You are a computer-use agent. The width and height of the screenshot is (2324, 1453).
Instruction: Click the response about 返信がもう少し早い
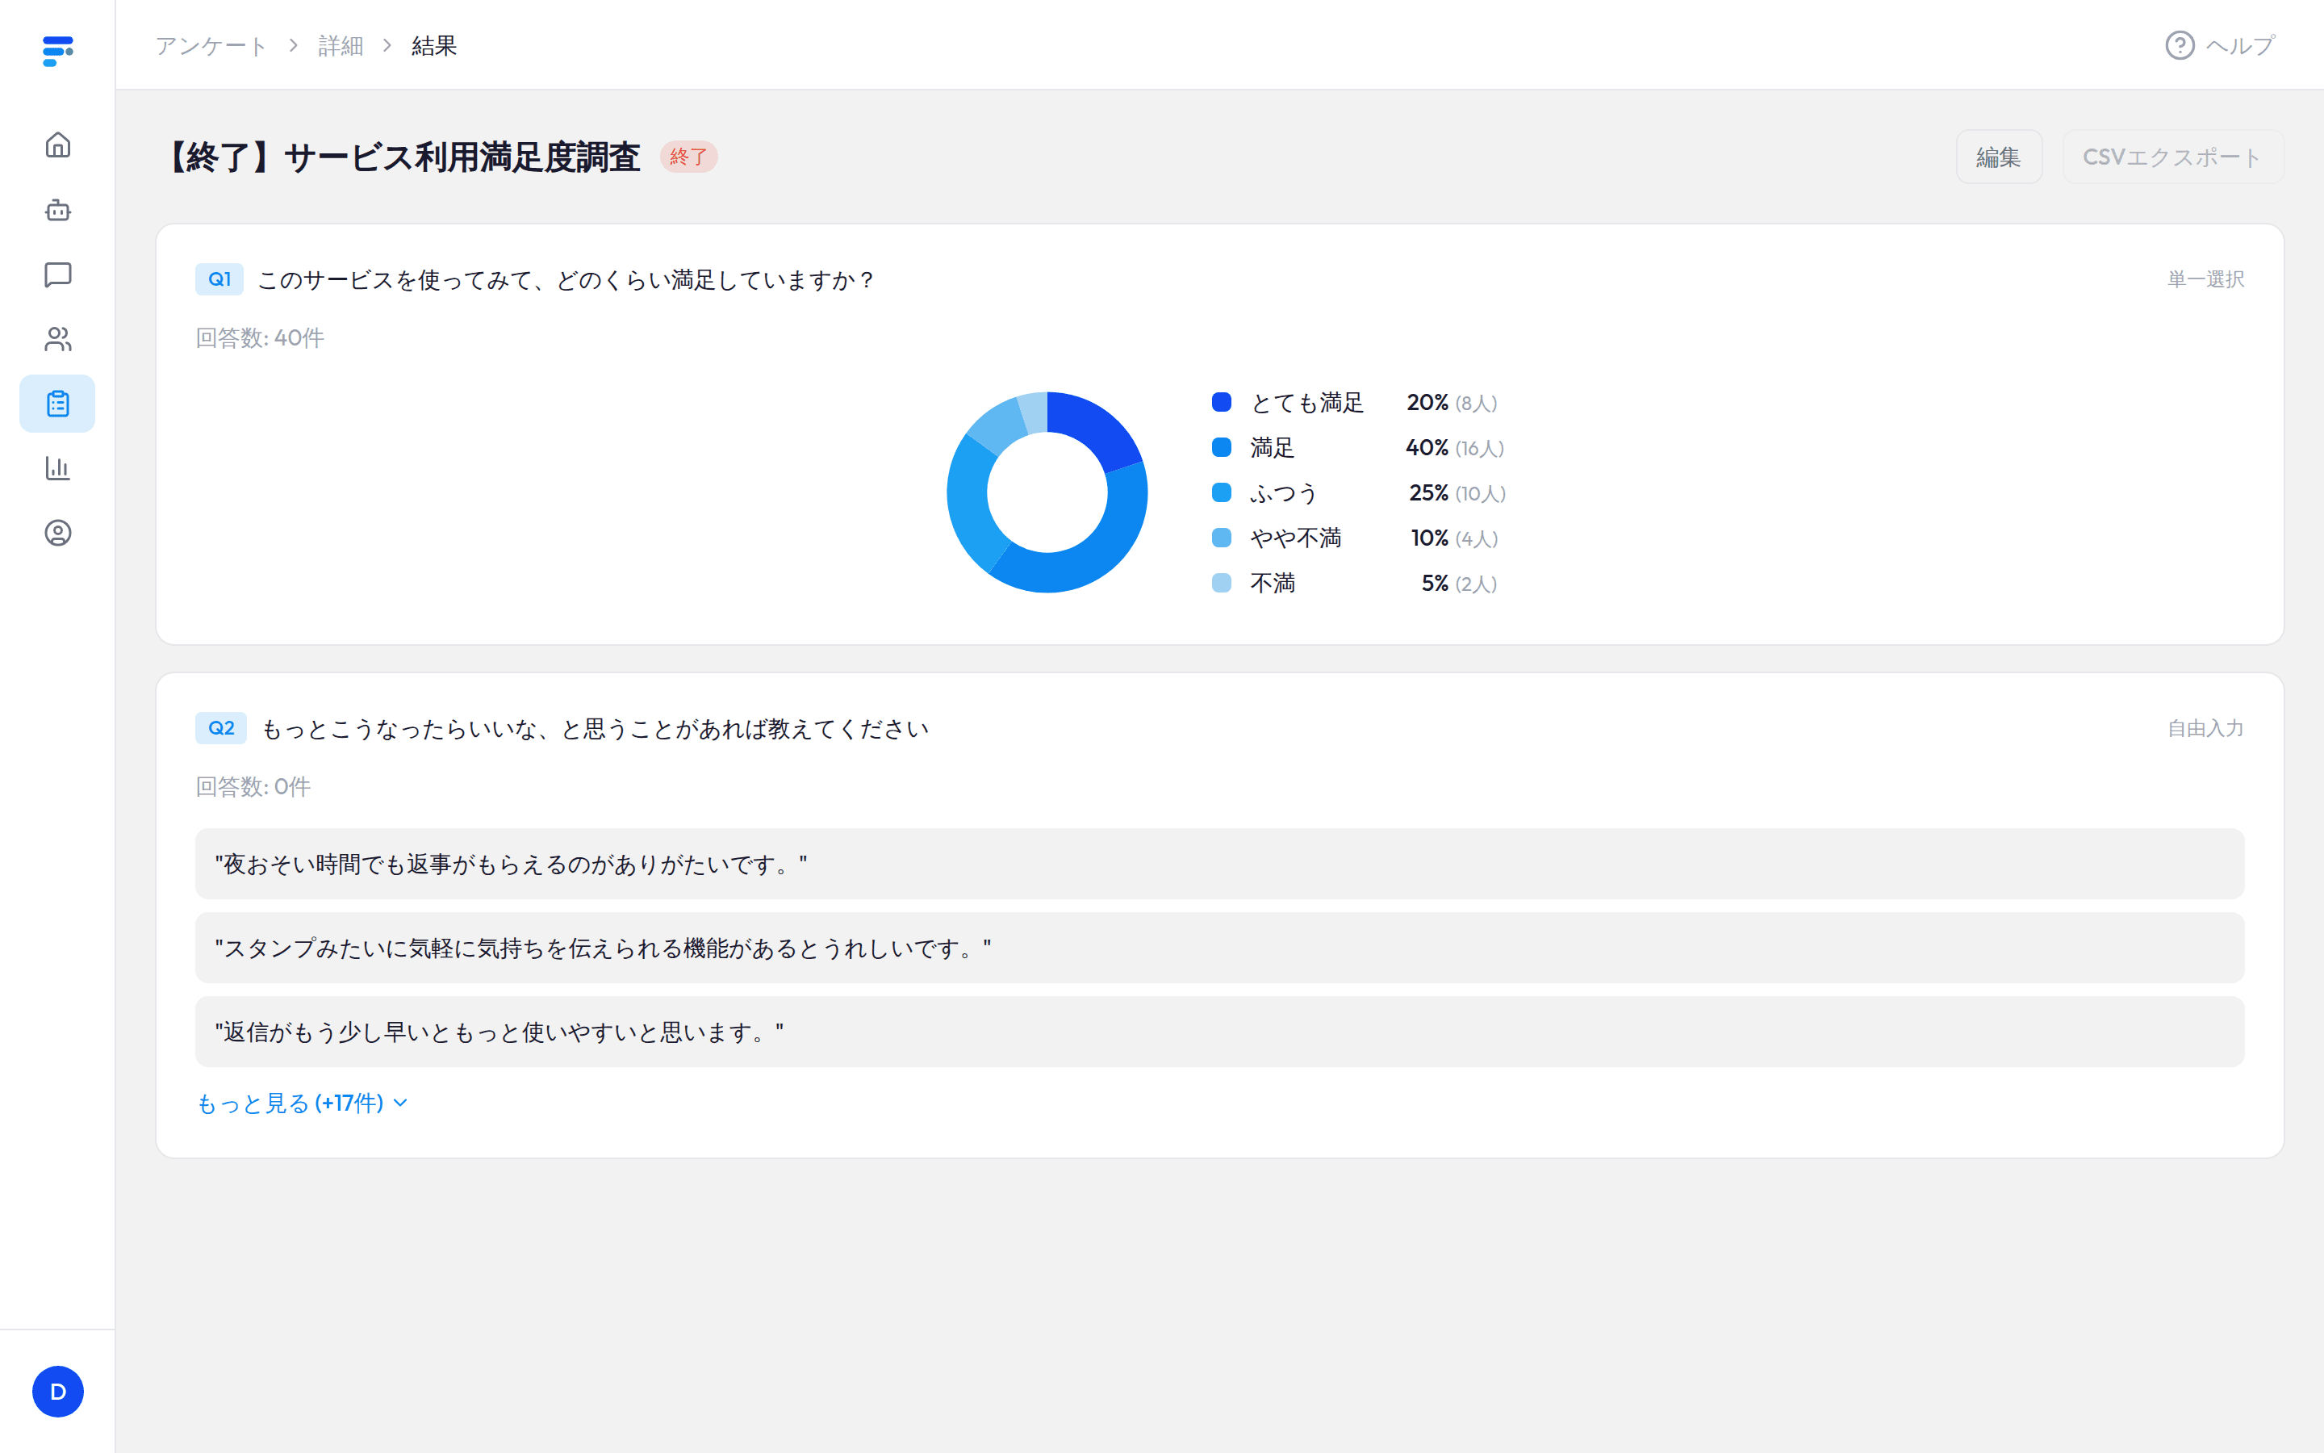(x=1219, y=1031)
